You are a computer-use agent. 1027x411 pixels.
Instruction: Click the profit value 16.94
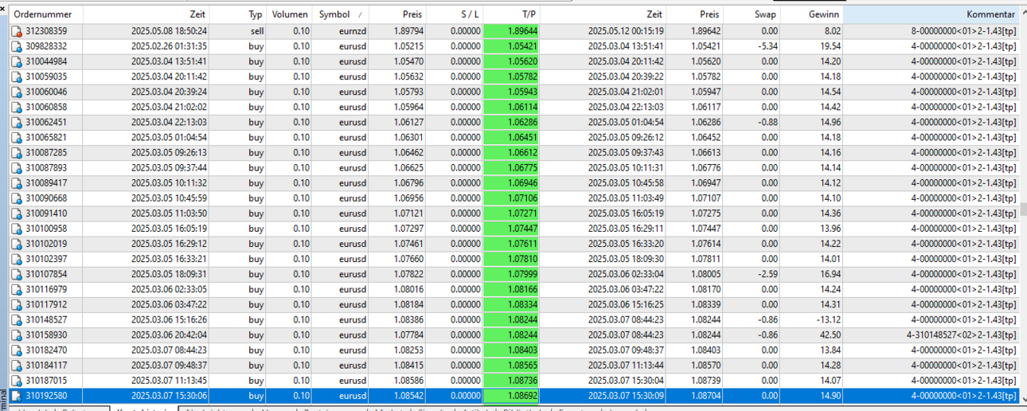pos(829,273)
